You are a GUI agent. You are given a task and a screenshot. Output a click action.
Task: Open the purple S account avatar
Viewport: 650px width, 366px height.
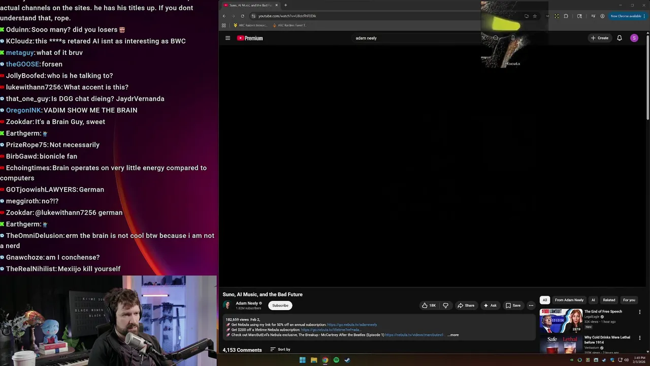tap(634, 38)
